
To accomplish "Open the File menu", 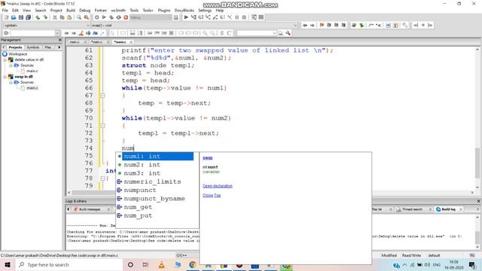I will (5, 10).
